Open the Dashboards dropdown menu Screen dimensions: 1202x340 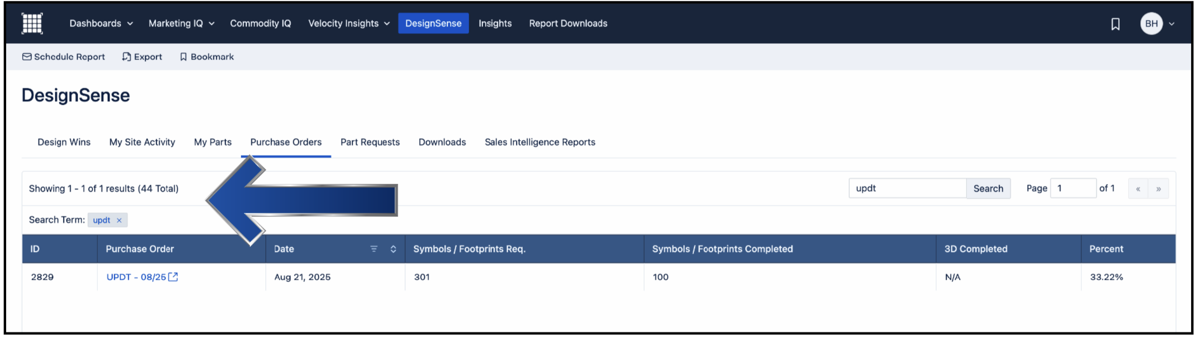(101, 23)
